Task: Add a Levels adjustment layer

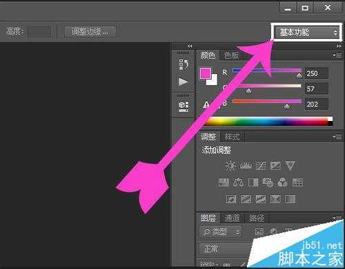Action: point(246,165)
